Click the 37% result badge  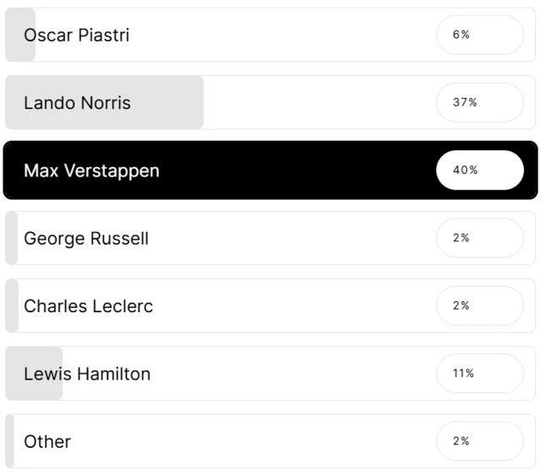(x=479, y=102)
